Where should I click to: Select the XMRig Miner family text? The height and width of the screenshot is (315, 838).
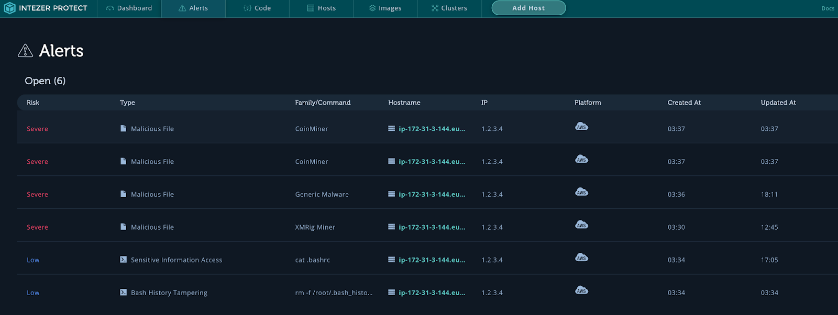315,227
